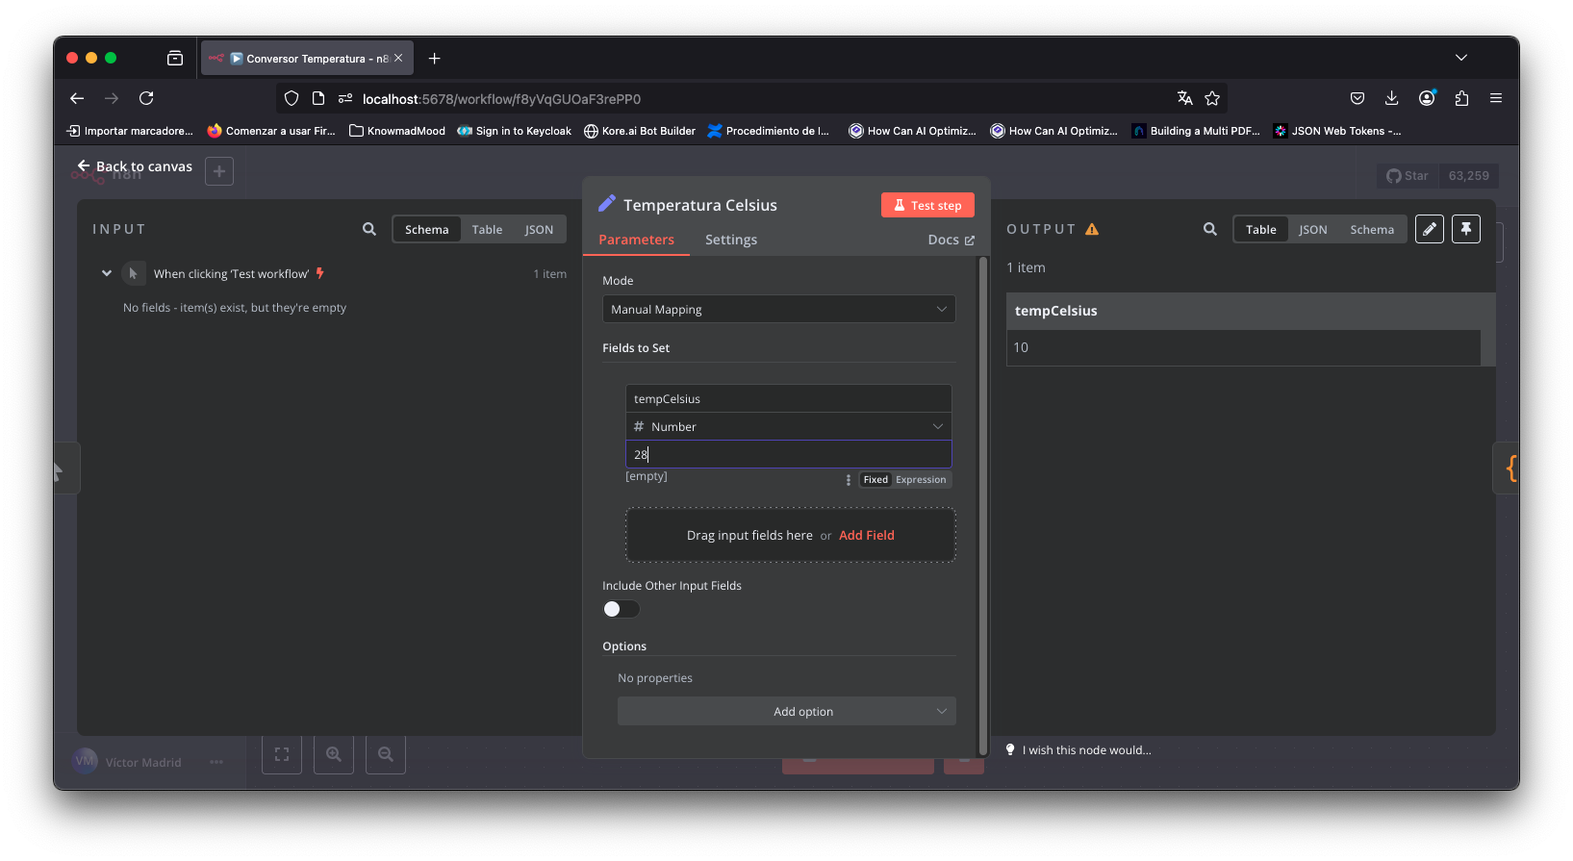1573x861 pixels.
Task: Click the Add Field link
Action: click(866, 536)
